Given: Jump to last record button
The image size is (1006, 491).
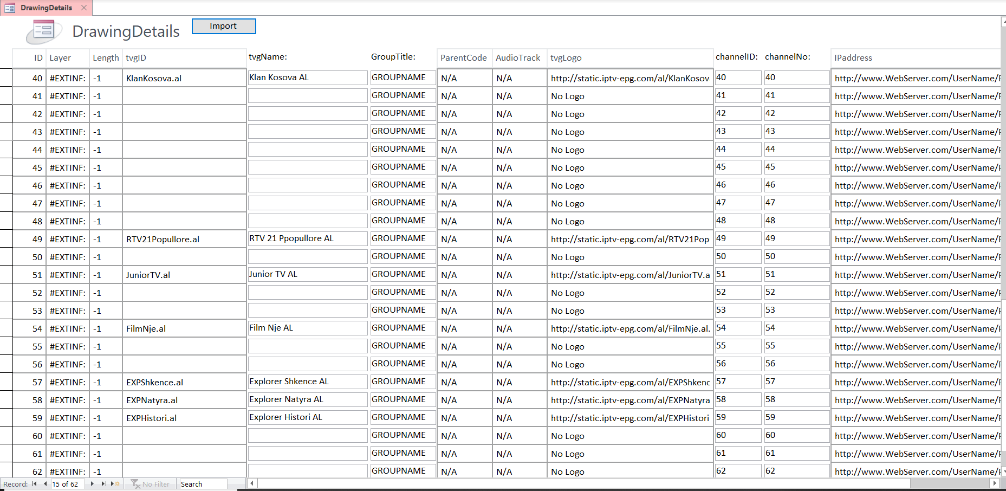Looking at the screenshot, I should point(103,484).
